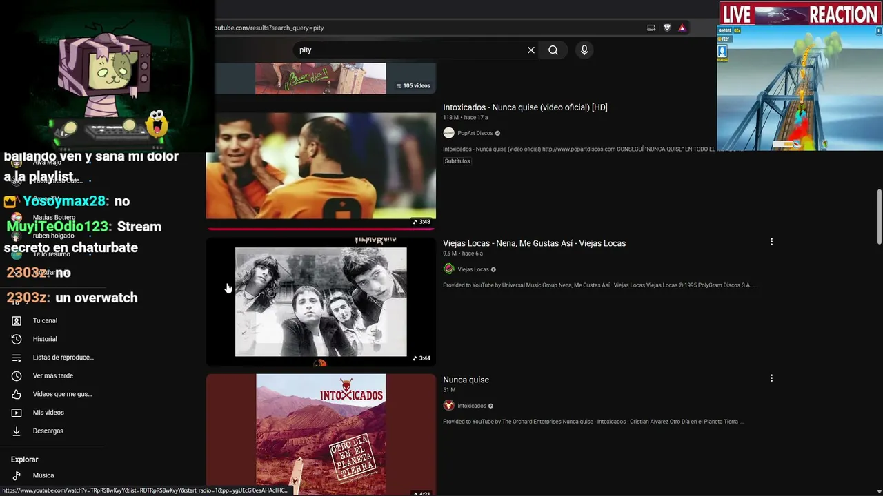Click the '118 M · hace 17 a' metadata
The image size is (883, 496).
465,118
